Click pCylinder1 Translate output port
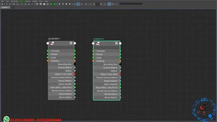Screen dimensions: 217x122 tap(75, 51)
